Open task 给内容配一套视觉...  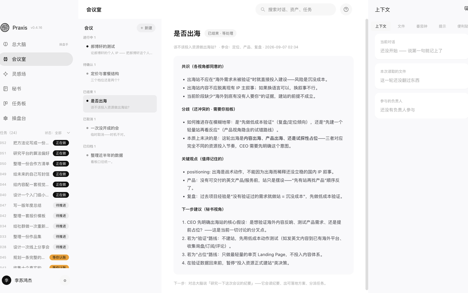[35, 185]
